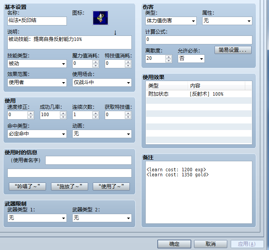Insert the "使用了～" message template
This screenshot has width=269, height=250.
tap(111, 186)
